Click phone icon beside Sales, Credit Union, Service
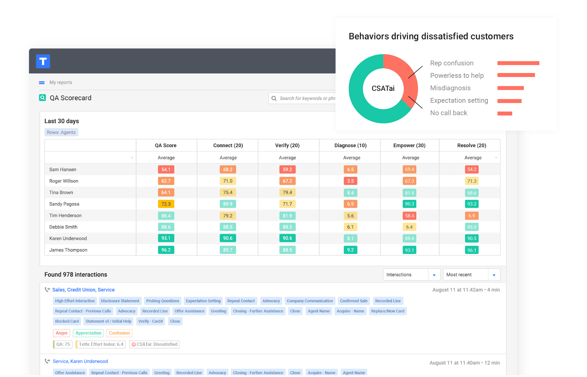This screenshot has width=587, height=377. pyautogui.click(x=47, y=290)
